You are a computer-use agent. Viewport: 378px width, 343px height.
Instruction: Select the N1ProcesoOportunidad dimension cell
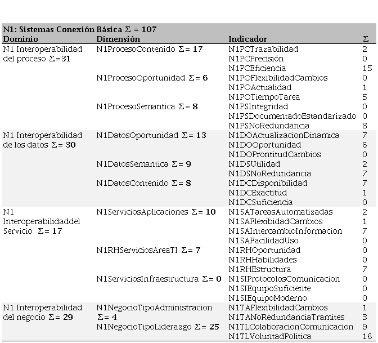[152, 78]
